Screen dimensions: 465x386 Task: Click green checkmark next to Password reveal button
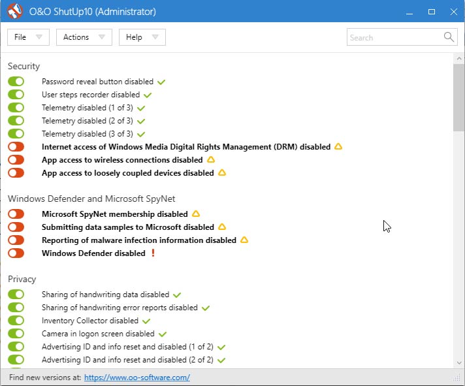(161, 82)
